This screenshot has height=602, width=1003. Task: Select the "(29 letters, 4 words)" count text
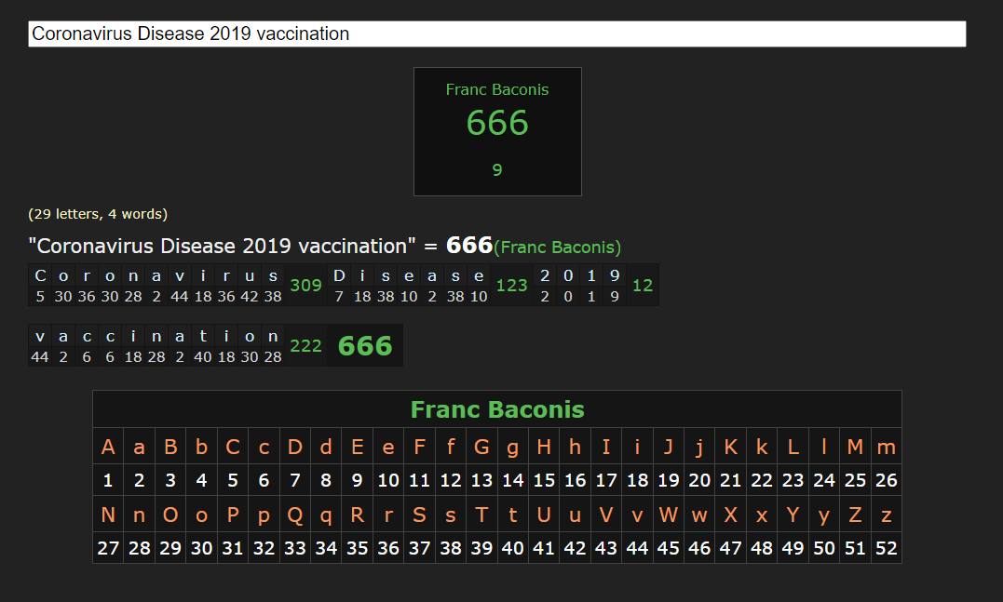pyautogui.click(x=98, y=214)
